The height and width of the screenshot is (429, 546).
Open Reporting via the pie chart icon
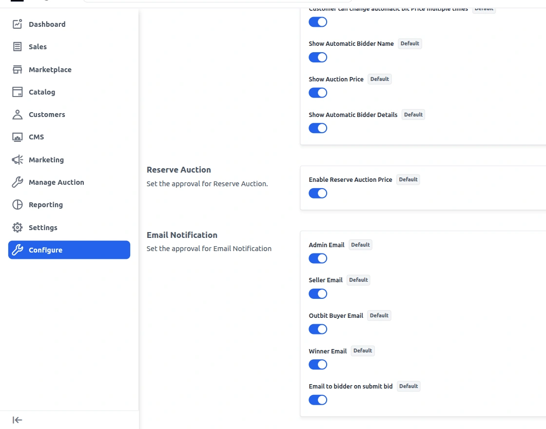click(17, 204)
